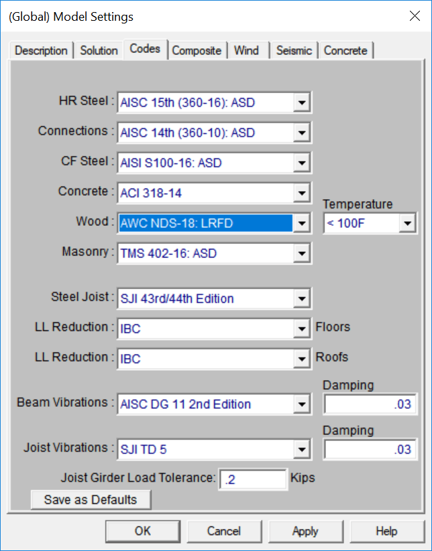Open Help for Model Settings
The height and width of the screenshot is (551, 432).
point(386,531)
